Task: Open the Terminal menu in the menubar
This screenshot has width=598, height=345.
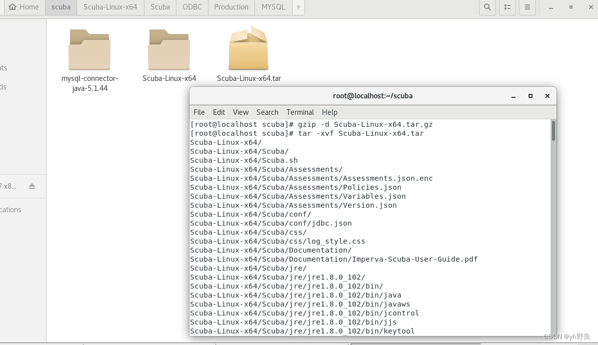Action: point(300,112)
